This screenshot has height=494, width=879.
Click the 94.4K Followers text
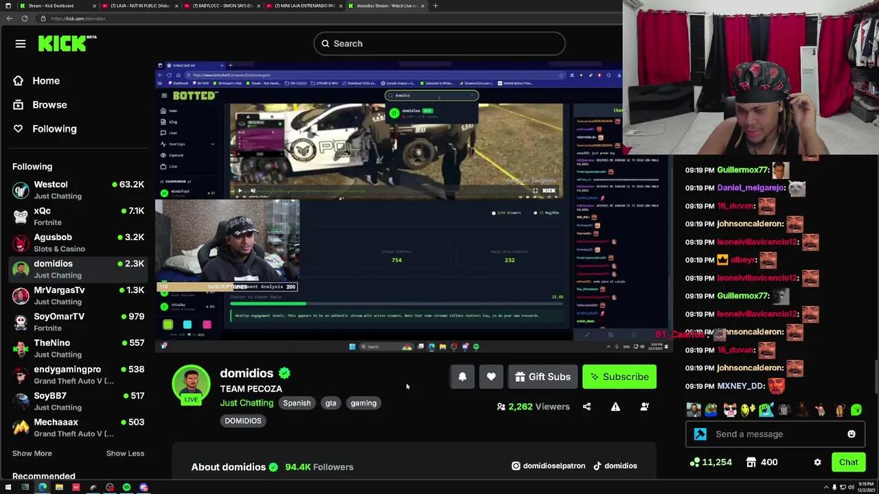tap(319, 467)
